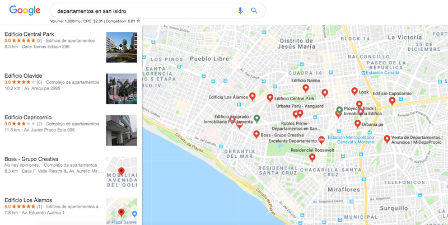The image size is (448, 225).
Task: Click the Distrito de Jesús María label
Action: (297, 44)
